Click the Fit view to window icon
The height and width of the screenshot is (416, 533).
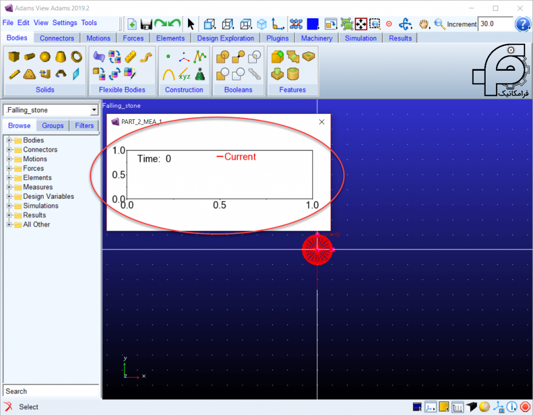coord(361,24)
